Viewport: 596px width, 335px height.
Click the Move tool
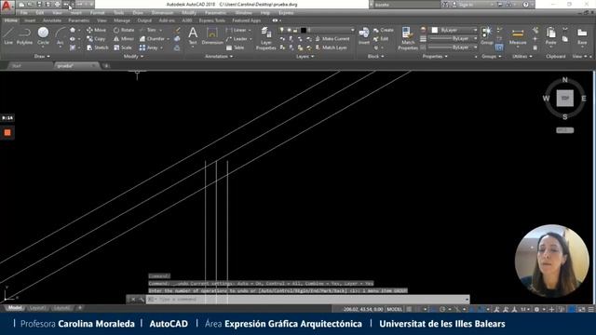(x=96, y=30)
